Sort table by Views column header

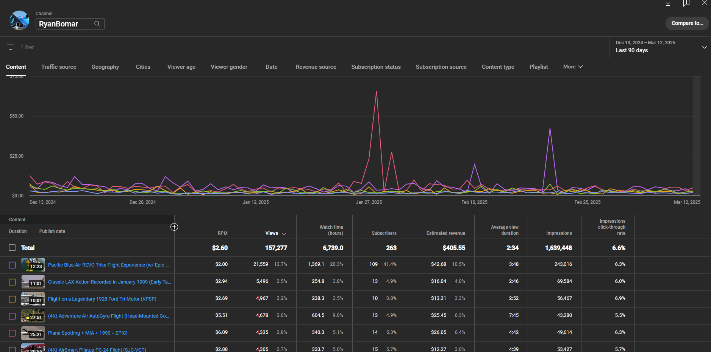click(x=272, y=233)
